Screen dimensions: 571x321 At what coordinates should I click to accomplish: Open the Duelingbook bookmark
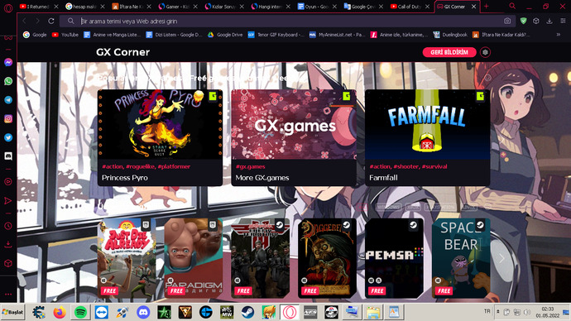pos(450,35)
